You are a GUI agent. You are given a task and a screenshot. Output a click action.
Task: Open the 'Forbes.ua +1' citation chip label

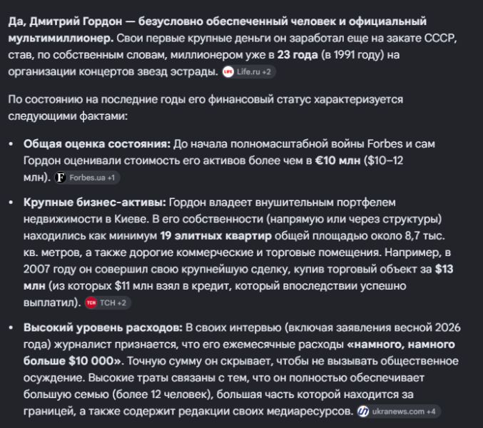click(92, 178)
